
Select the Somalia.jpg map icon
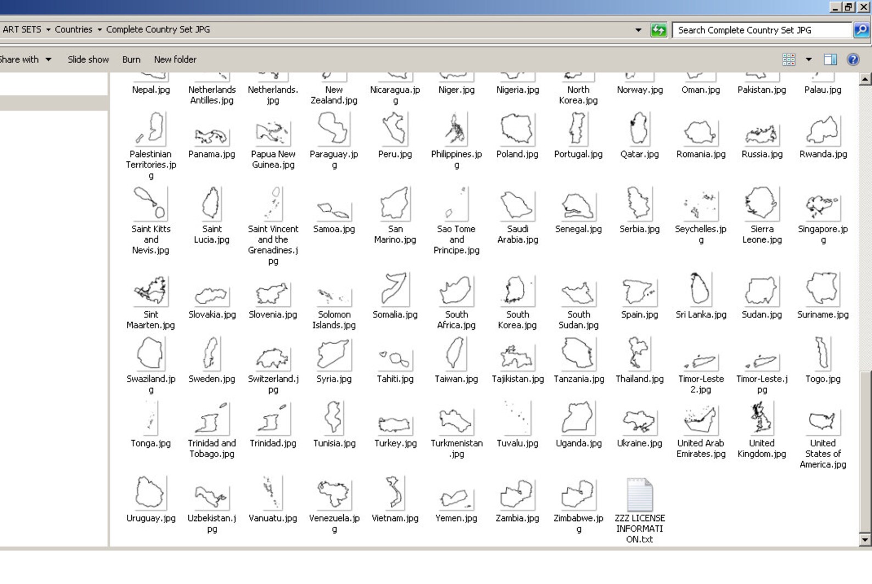coord(395,289)
